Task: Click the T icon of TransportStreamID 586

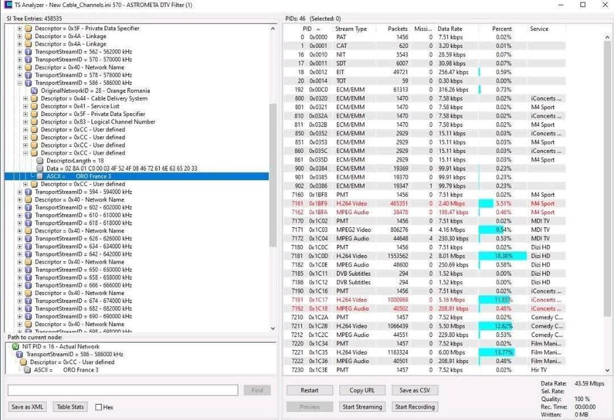Action: click(x=28, y=83)
